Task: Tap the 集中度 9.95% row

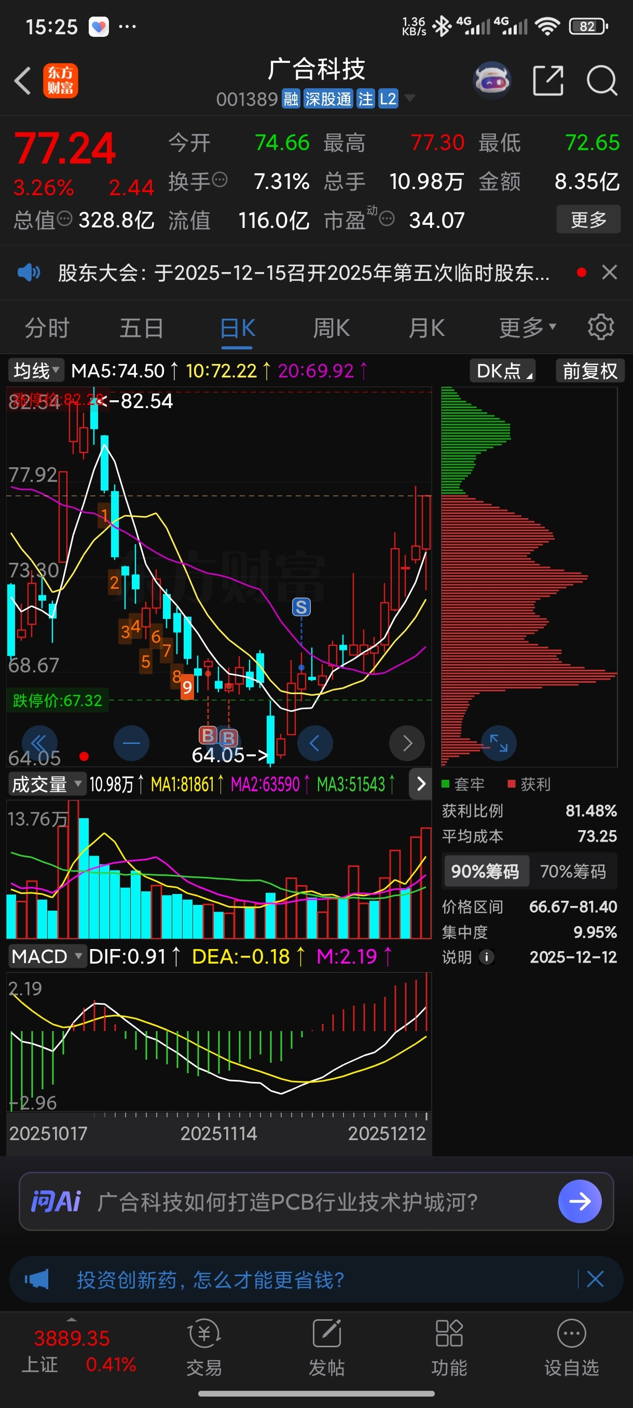Action: [x=529, y=932]
